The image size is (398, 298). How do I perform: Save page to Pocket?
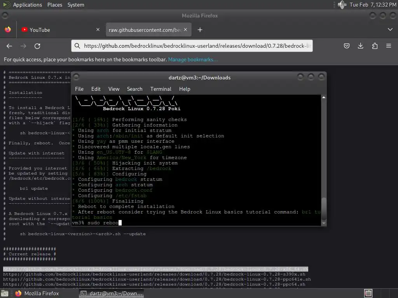346,46
